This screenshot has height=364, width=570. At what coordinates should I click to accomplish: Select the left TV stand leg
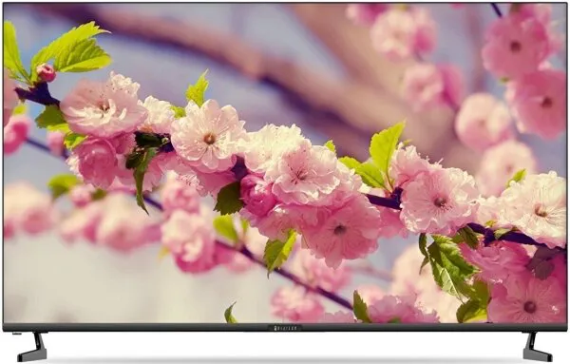point(32,347)
